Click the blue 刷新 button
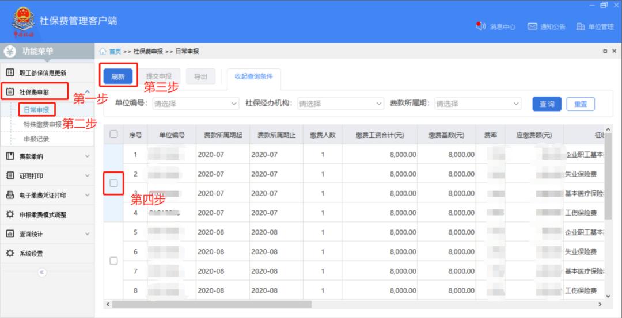The width and height of the screenshot is (622, 318). (118, 76)
